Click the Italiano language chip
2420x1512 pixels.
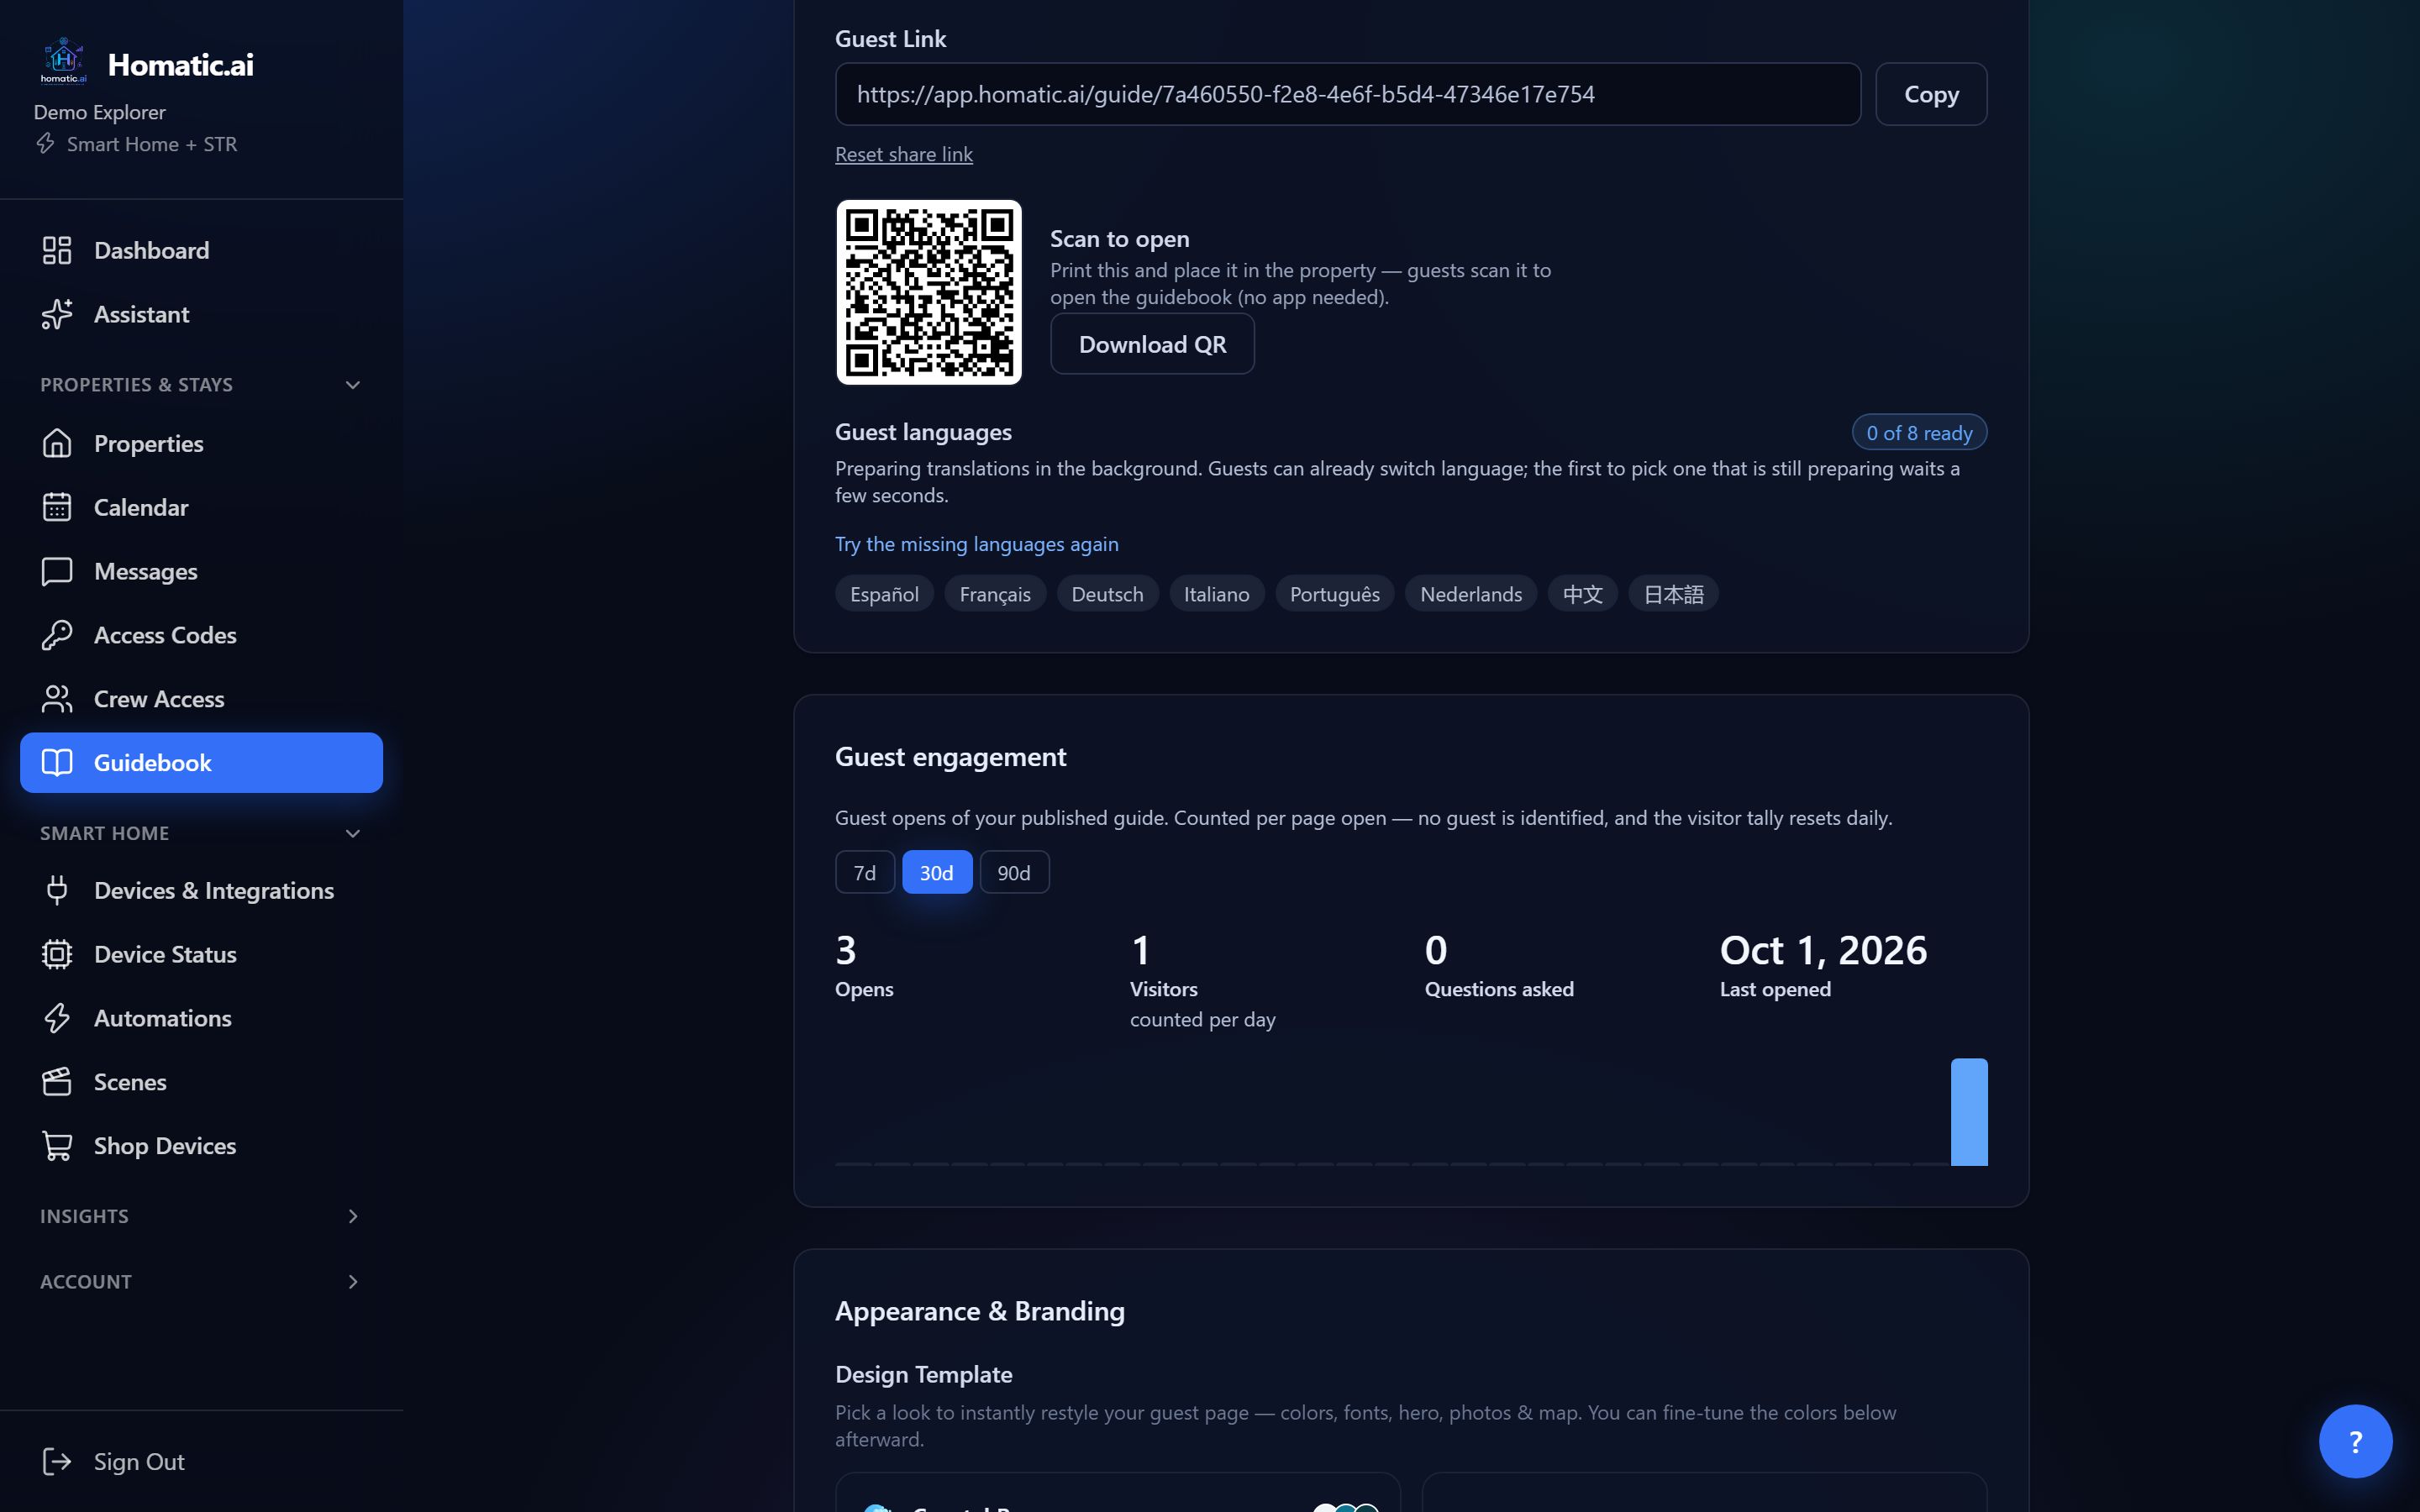coord(1216,594)
